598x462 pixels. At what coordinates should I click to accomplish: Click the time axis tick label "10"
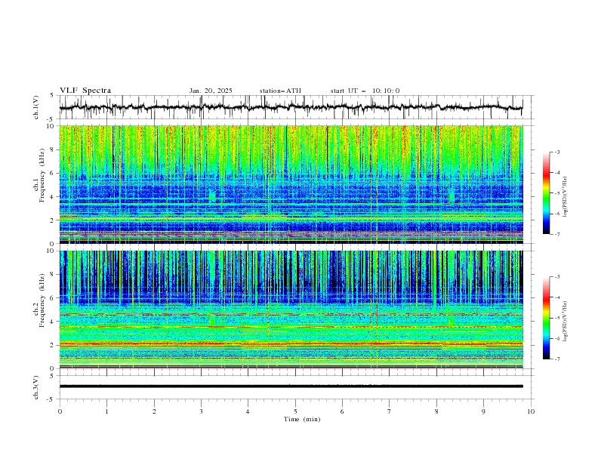531,411
